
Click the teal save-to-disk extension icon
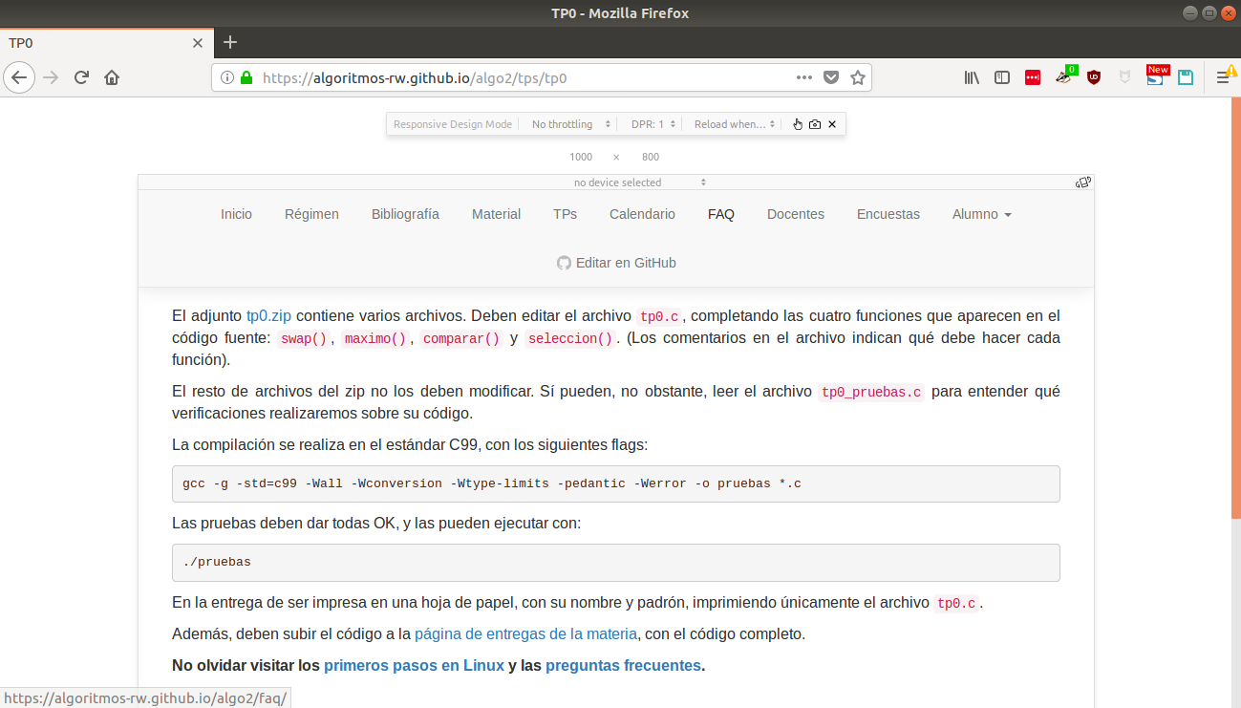pyautogui.click(x=1186, y=77)
